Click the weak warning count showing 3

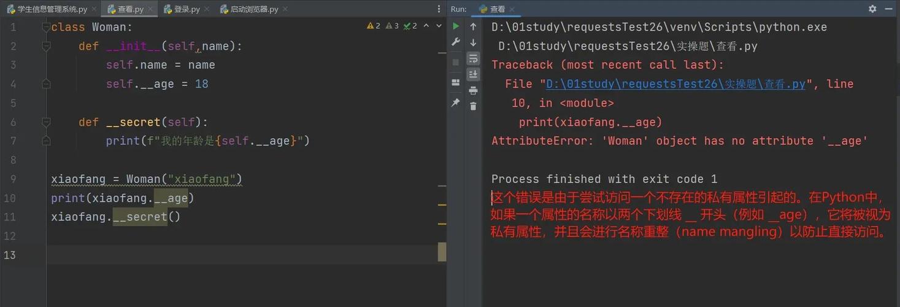tap(392, 26)
